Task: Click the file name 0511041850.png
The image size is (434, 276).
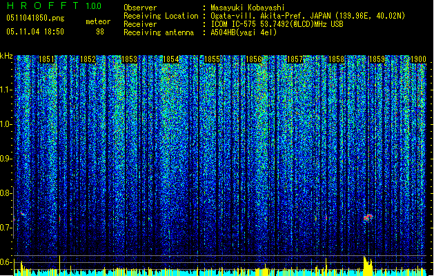Action: 35,19
